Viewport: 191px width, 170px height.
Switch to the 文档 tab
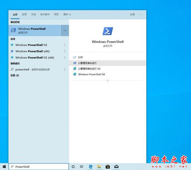click(x=33, y=15)
